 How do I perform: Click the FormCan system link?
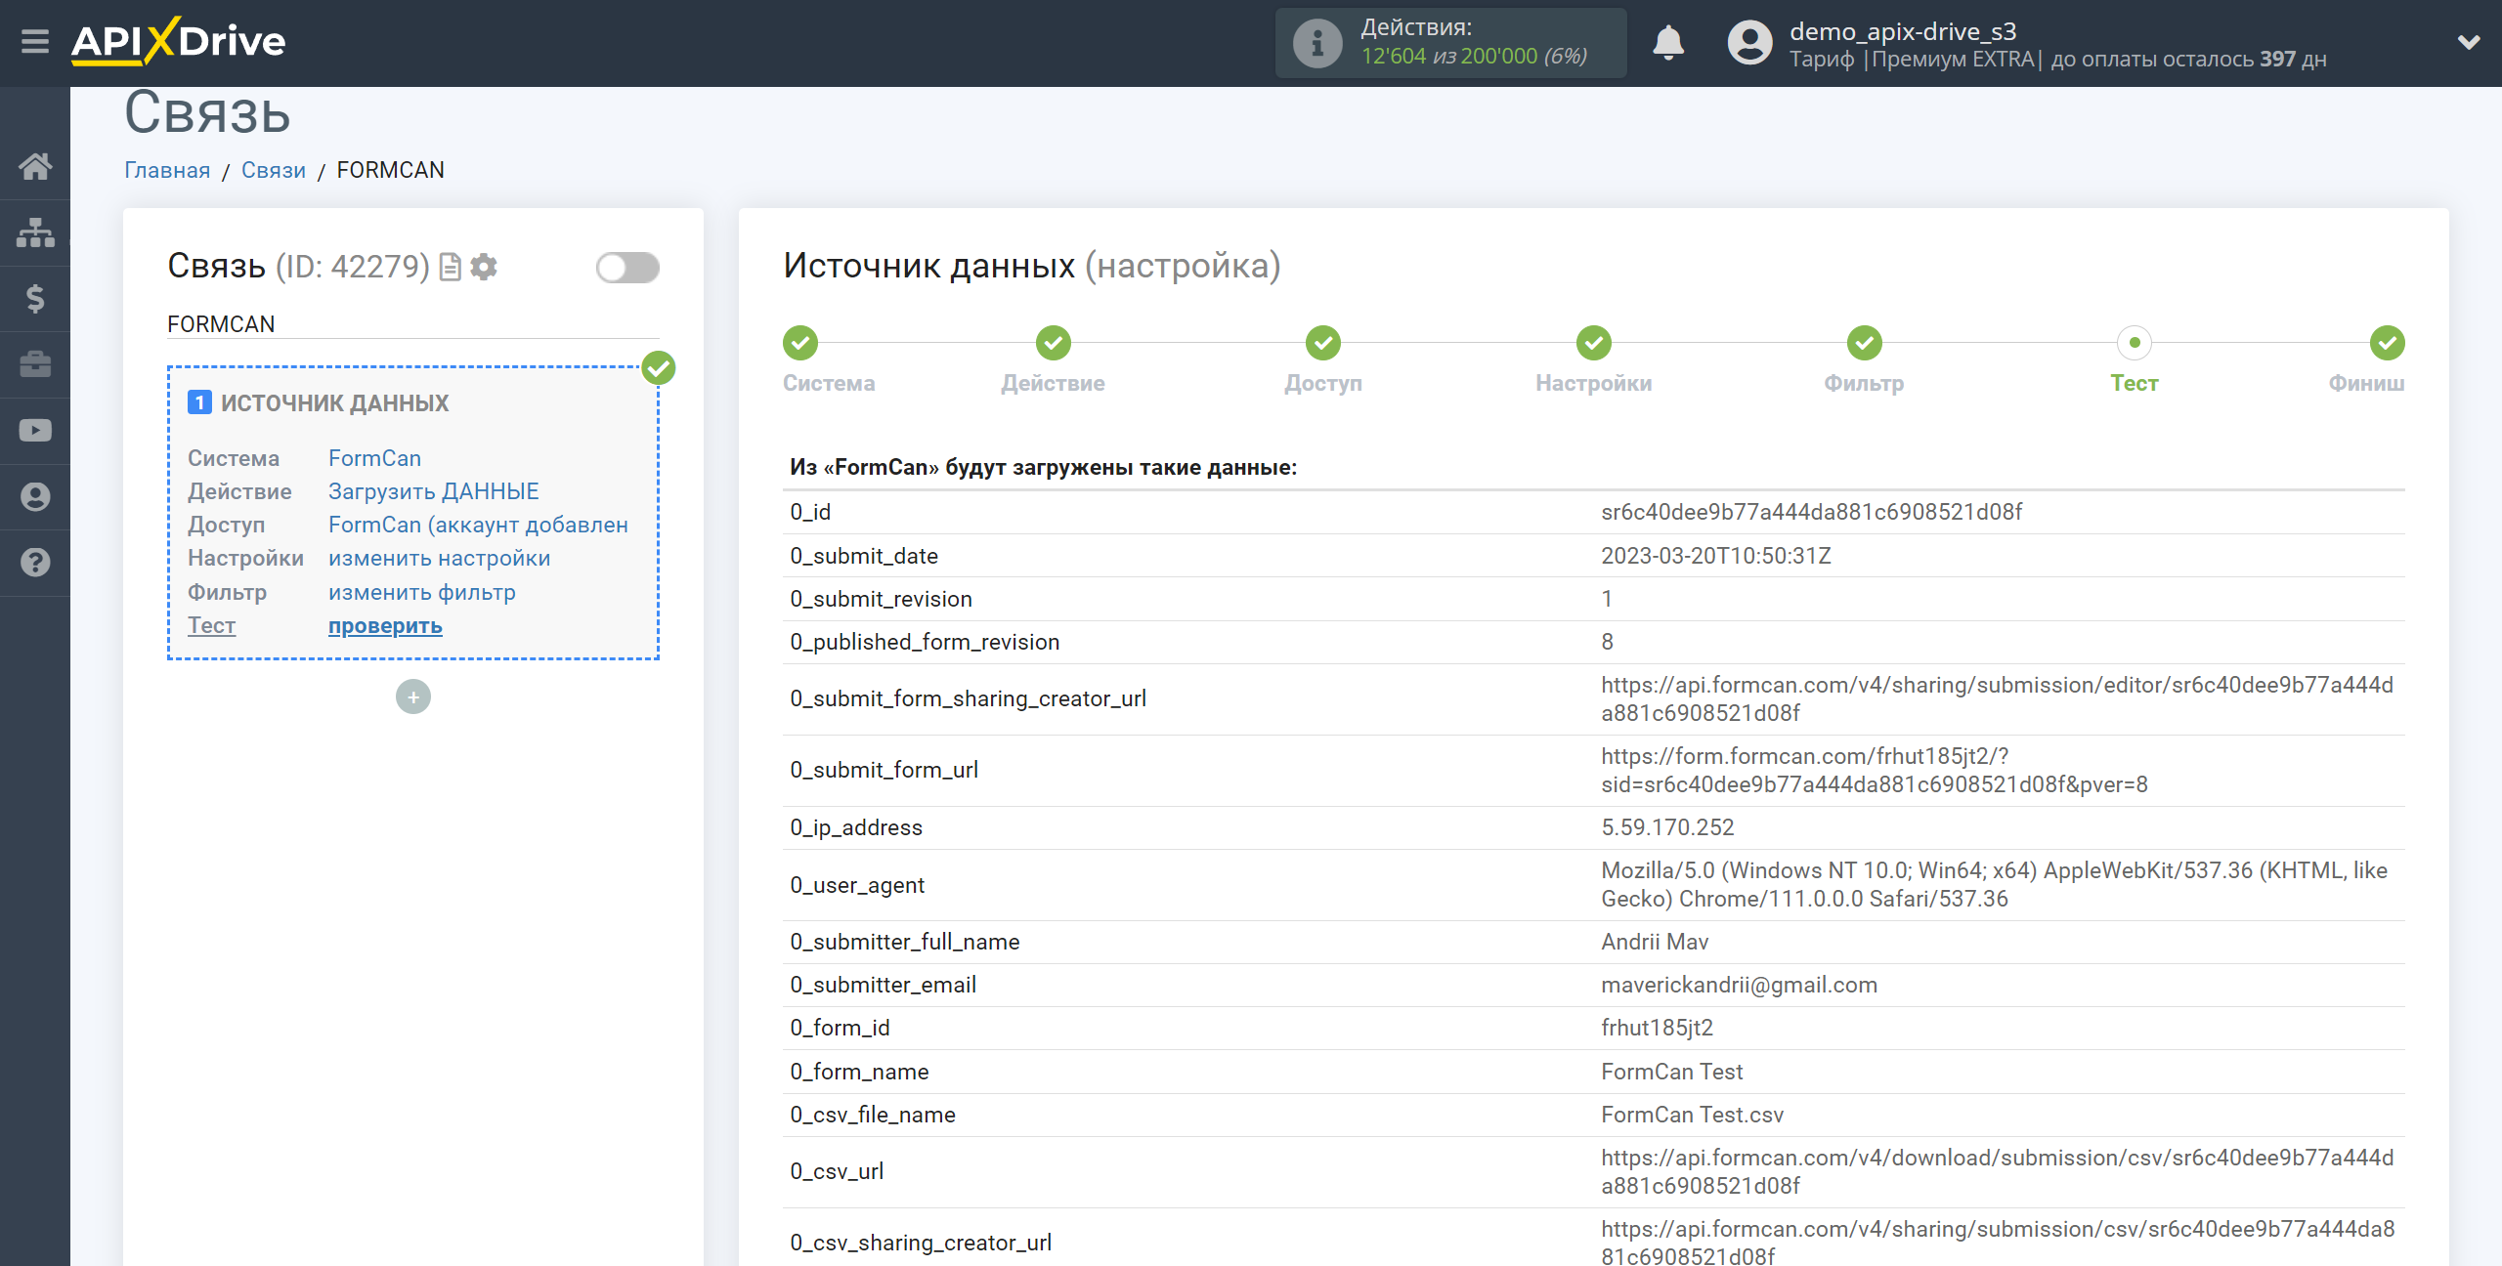[x=374, y=458]
